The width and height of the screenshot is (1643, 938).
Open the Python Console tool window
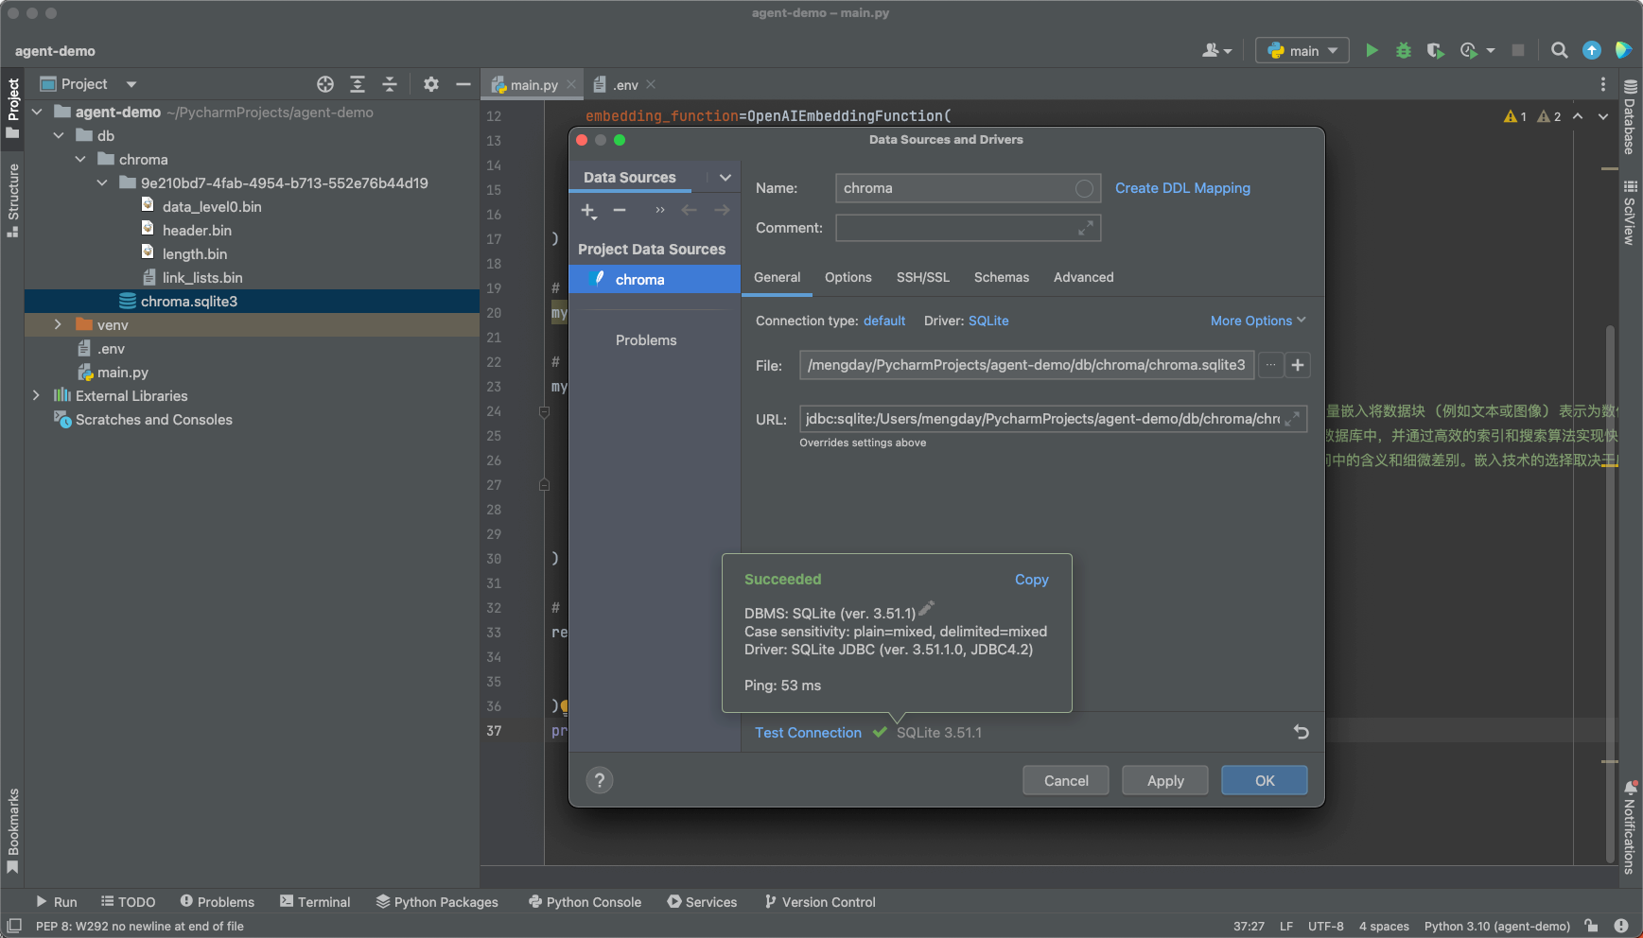tap(585, 902)
